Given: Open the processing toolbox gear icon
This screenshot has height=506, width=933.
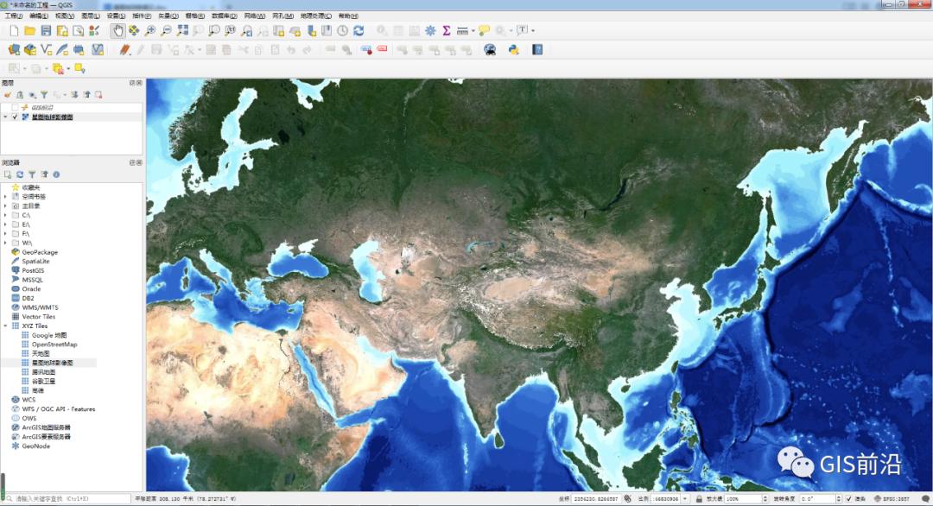Looking at the screenshot, I should coord(430,30).
